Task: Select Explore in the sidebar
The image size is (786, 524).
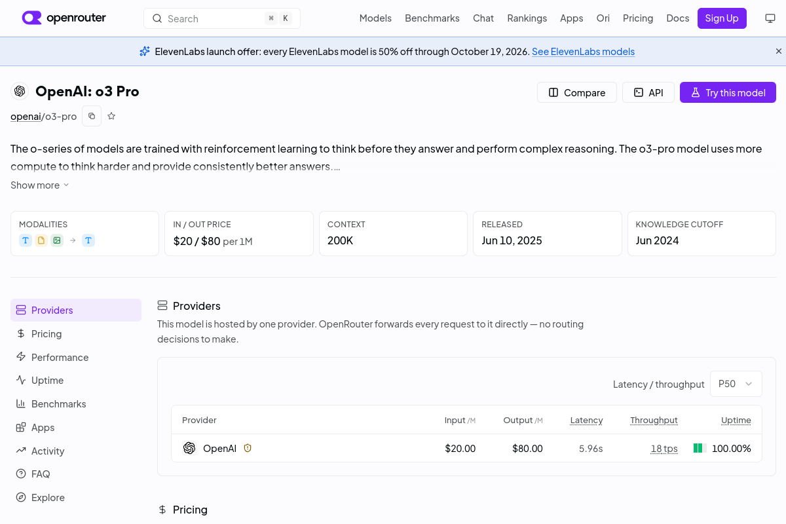Action: 76,498
